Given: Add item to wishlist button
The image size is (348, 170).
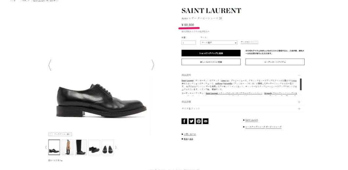Looking at the screenshot, I should tap(211, 62).
